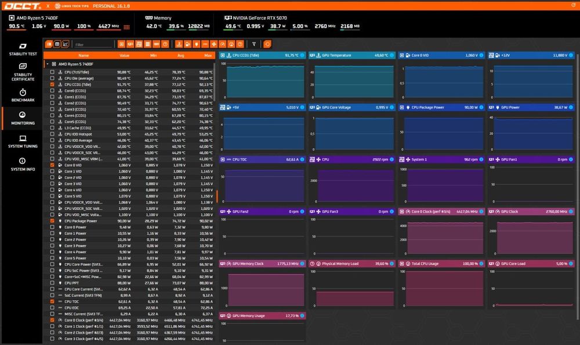Uncheck the CPU TDC checkbox
Image resolution: width=580 pixels, height=345 pixels.
pyautogui.click(x=52, y=302)
